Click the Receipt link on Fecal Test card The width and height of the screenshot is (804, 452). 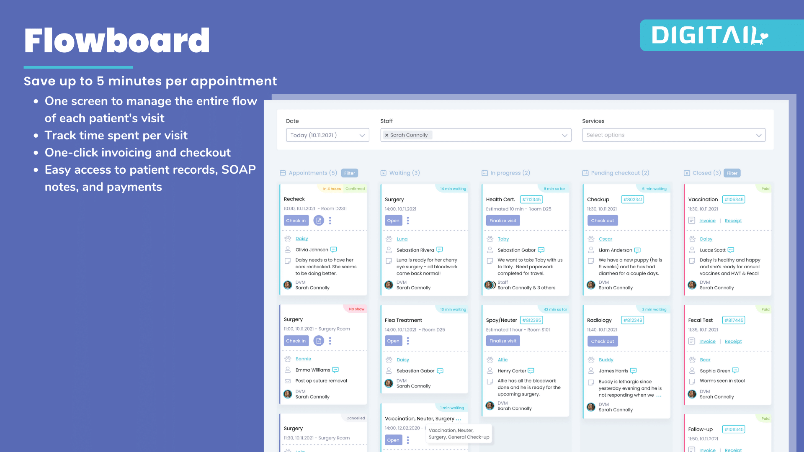tap(733, 341)
